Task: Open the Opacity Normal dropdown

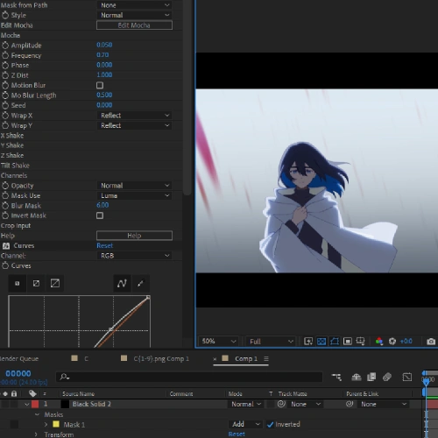Action: (134, 186)
